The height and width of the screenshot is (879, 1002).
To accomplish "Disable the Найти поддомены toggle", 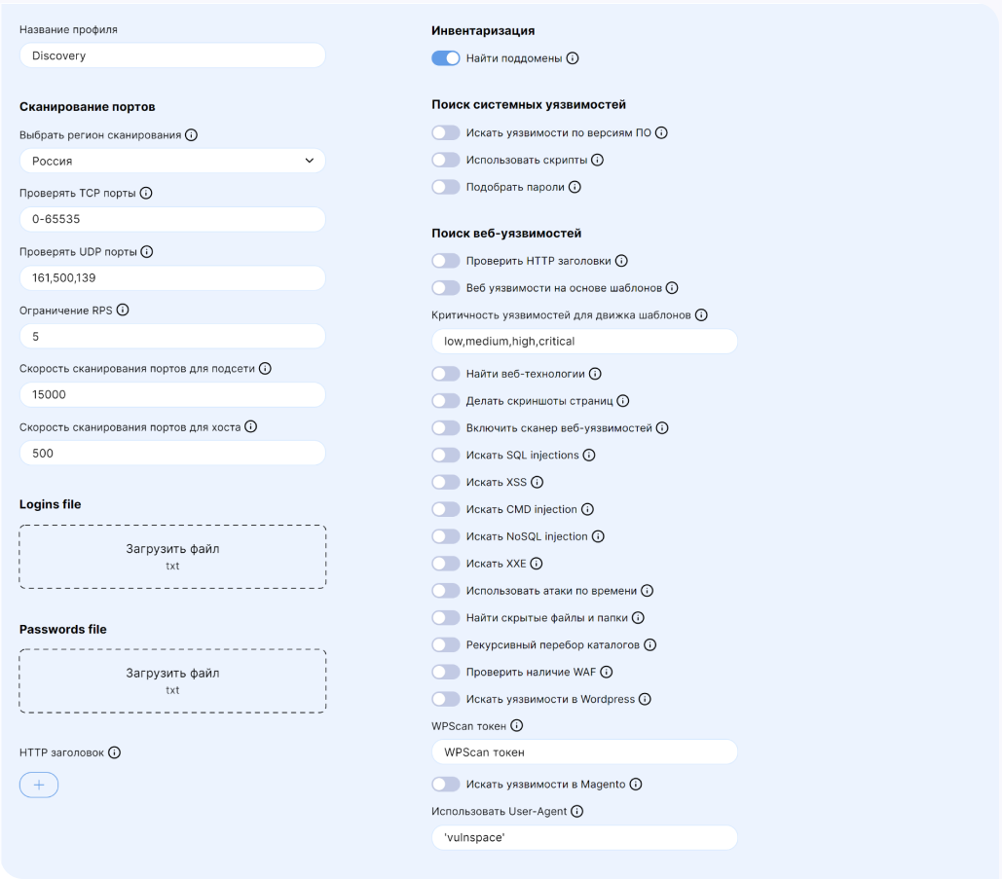I will tap(445, 58).
